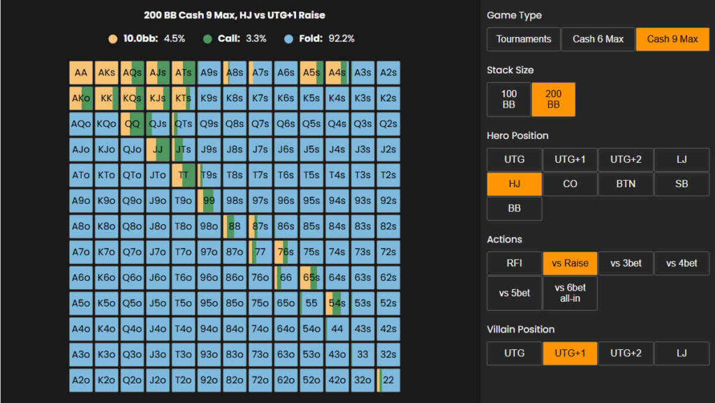Choose the 200 BB stack size
This screenshot has width=715, height=403.
tap(553, 99)
